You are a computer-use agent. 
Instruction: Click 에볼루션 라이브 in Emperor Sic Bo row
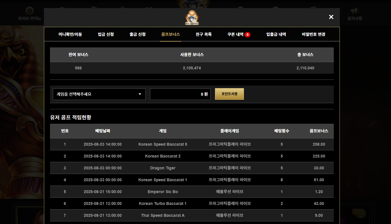230,192
